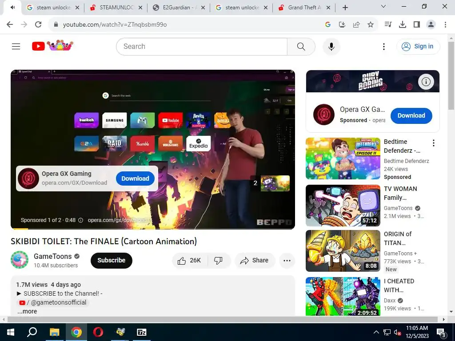The height and width of the screenshot is (341, 455).
Task: Open the Bedtime Defenderz sponsored video thumbnail
Action: [343, 159]
